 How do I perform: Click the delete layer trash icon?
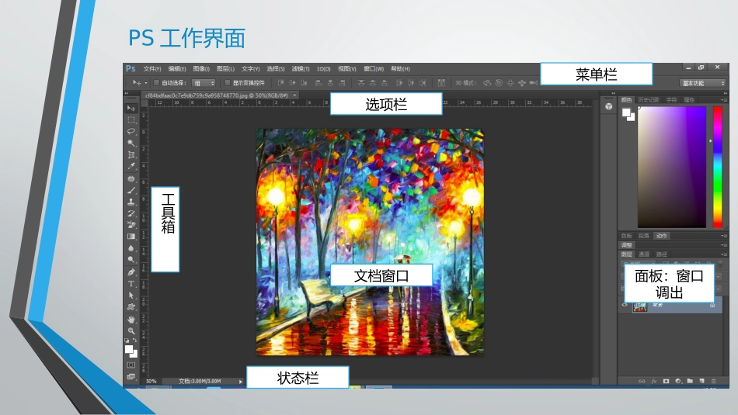click(x=713, y=381)
